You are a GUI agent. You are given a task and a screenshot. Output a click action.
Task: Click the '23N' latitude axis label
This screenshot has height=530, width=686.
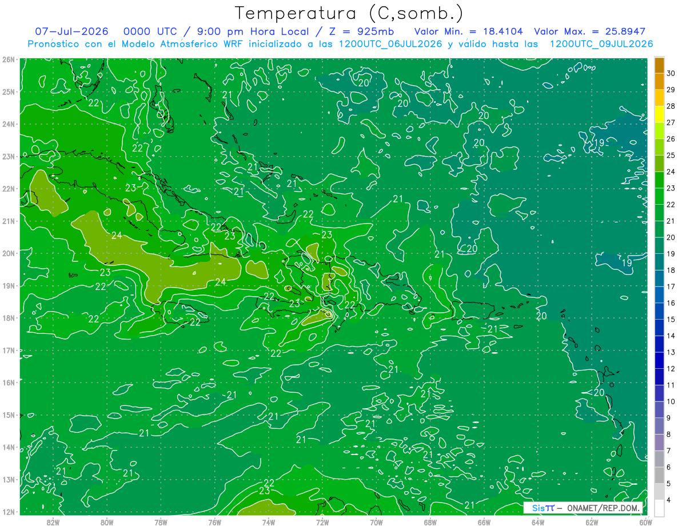click(8, 157)
